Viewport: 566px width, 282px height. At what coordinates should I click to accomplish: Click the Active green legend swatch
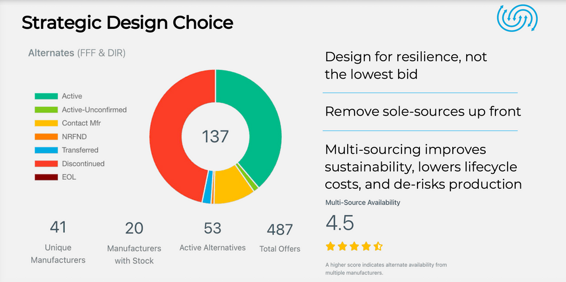pos(46,96)
